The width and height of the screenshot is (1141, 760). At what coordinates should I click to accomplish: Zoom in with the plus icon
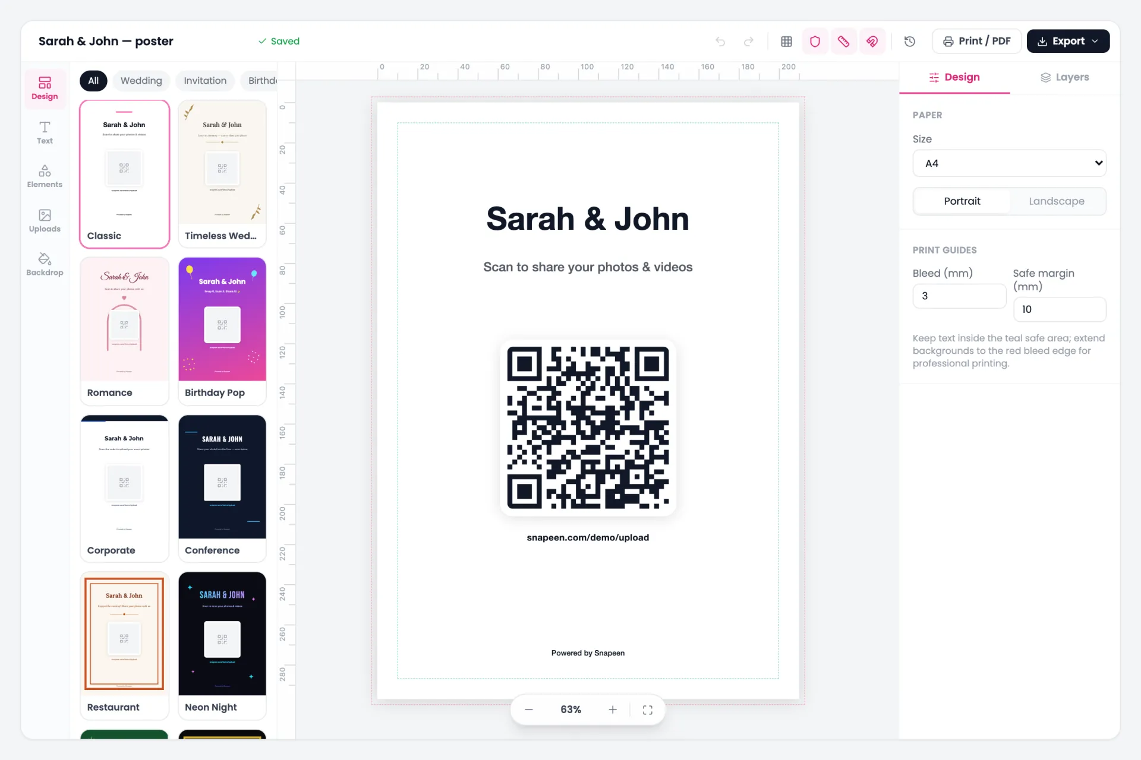coord(613,710)
